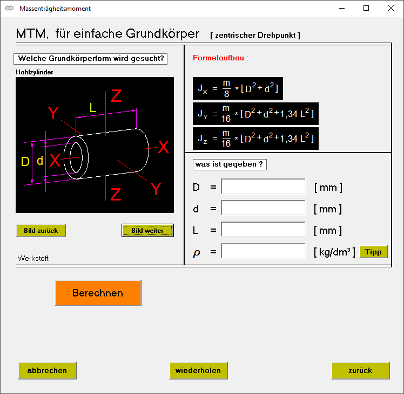Go to next shape with Bild weiter
This screenshot has height=394, width=404.
tap(147, 231)
